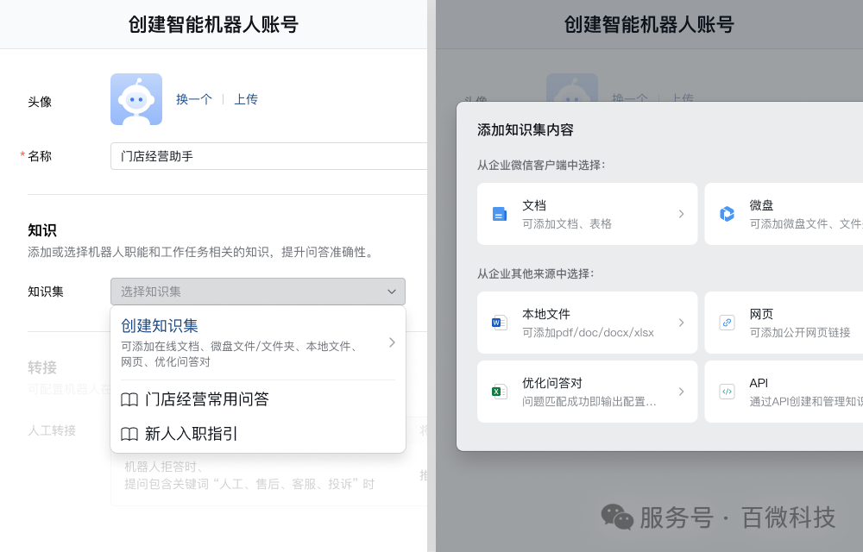Click the 名称 input field
The width and height of the screenshot is (863, 552).
click(259, 156)
